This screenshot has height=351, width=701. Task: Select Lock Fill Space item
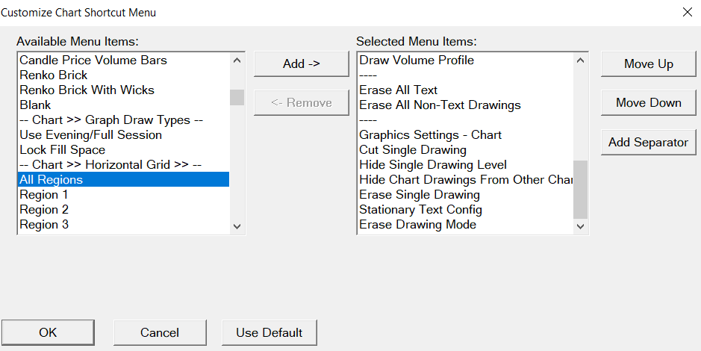pos(62,149)
